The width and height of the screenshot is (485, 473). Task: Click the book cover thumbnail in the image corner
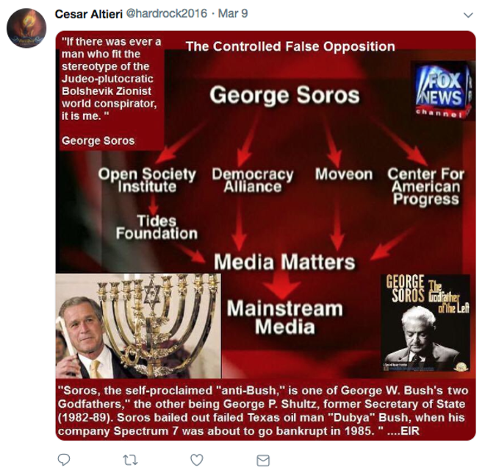point(425,323)
